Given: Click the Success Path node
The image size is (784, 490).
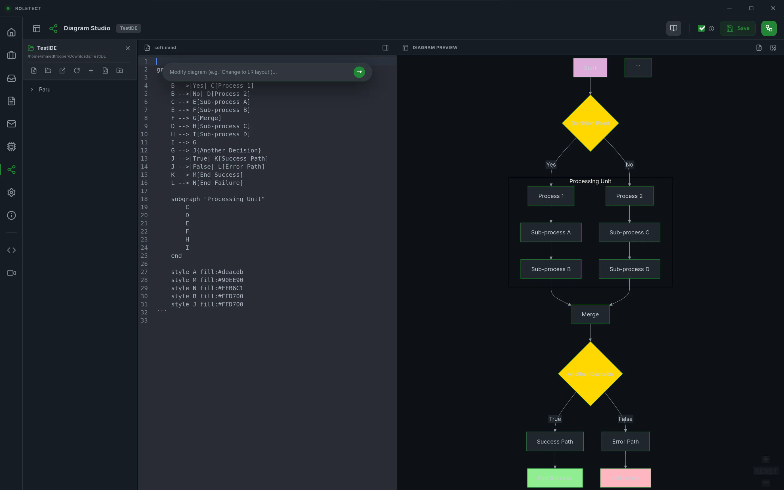Looking at the screenshot, I should coord(555,441).
